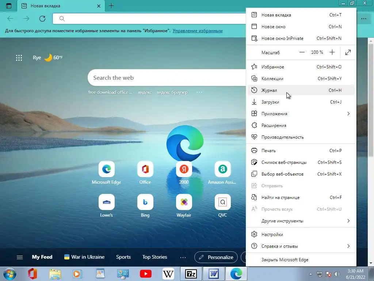Click the browser forward arrow
374x281 pixels.
26,19
